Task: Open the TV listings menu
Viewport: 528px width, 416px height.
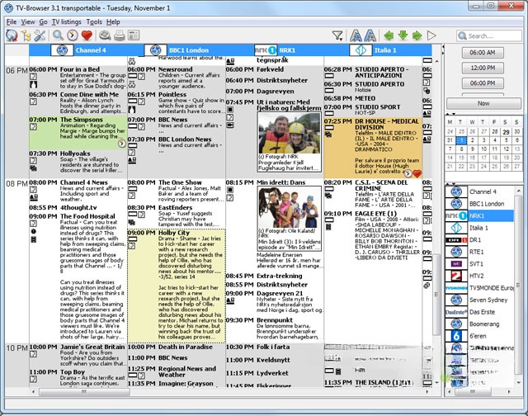Action: click(66, 22)
